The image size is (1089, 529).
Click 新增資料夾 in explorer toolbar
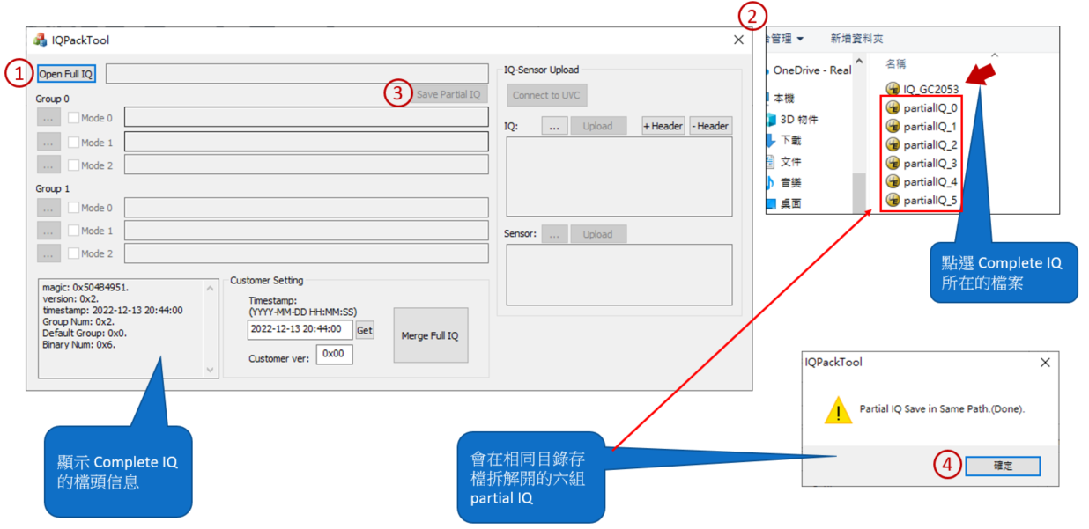(856, 39)
